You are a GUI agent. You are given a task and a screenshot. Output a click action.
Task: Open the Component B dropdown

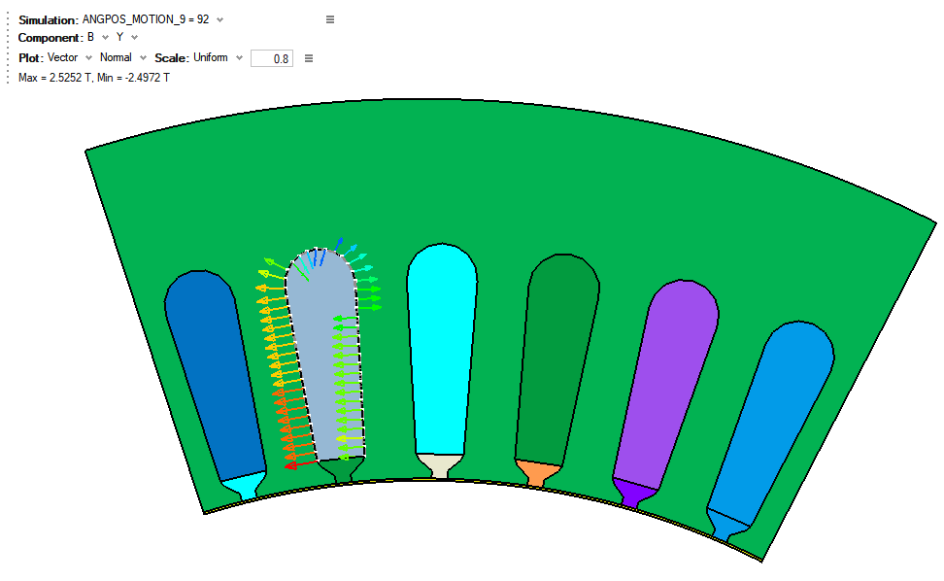tap(105, 38)
